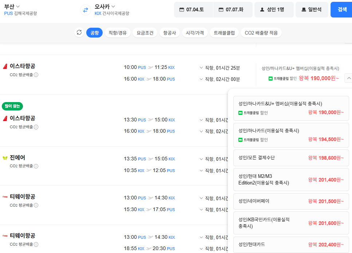Open the 트래블클럽 filter

224,33
